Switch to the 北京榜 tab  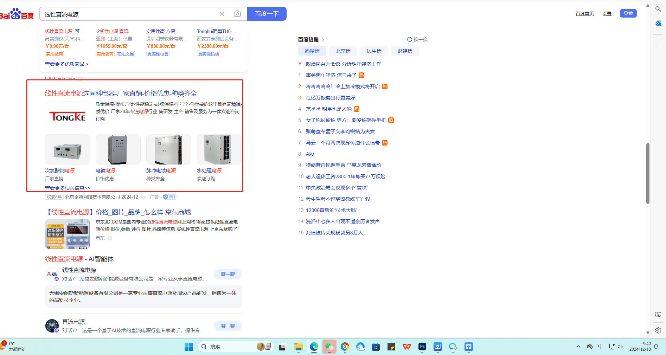tap(343, 51)
